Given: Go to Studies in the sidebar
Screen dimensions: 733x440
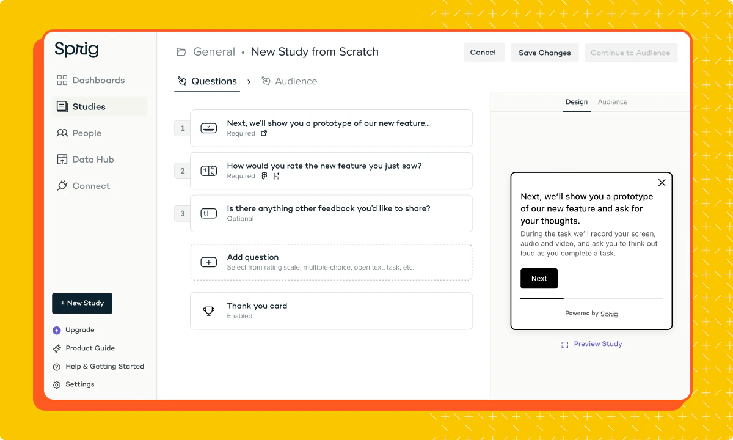Looking at the screenshot, I should [x=100, y=106].
